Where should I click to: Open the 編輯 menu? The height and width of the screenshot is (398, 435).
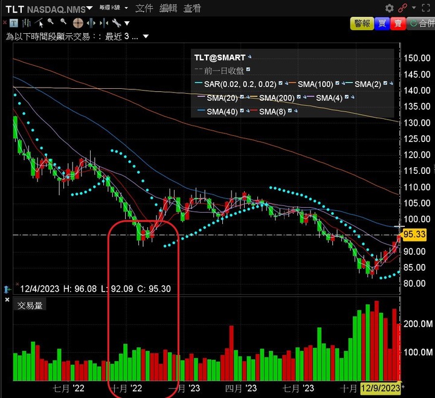point(168,8)
